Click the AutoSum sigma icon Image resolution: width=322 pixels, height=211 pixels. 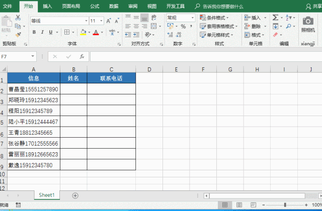[x=276, y=17]
